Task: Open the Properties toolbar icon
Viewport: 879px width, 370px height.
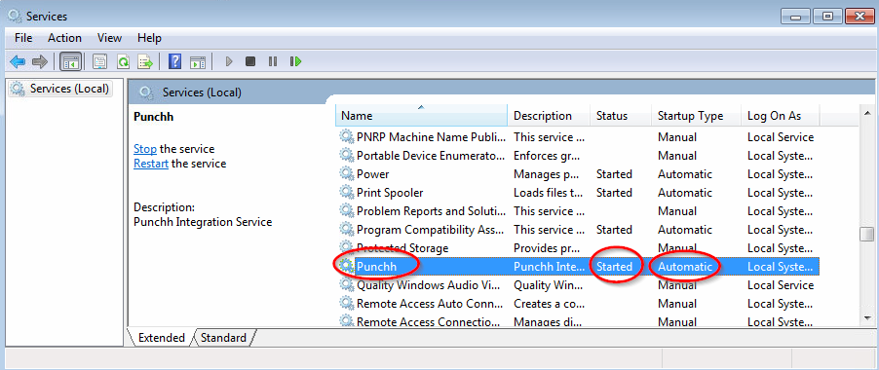Action: coord(99,61)
